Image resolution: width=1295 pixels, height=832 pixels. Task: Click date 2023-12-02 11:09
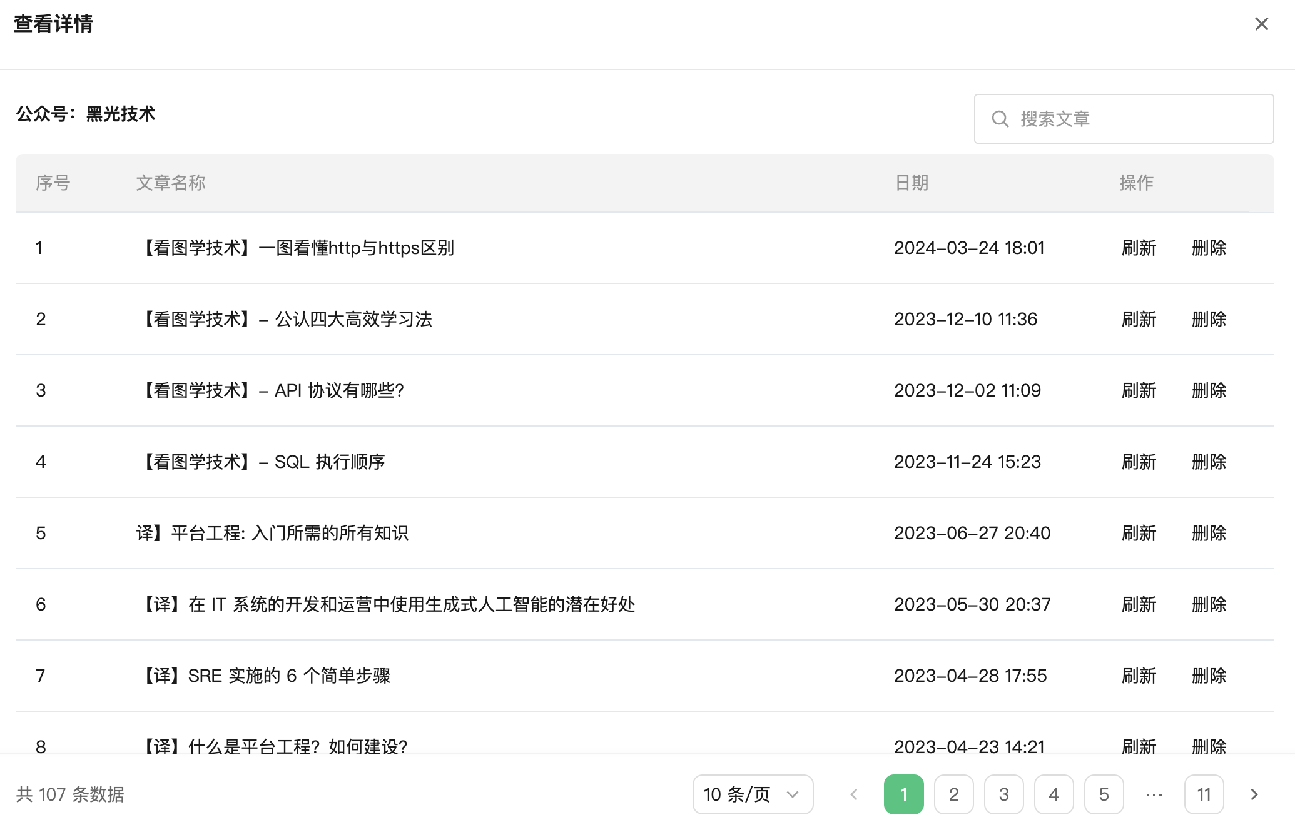pos(967,390)
